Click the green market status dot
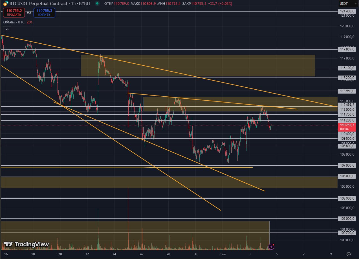359x259 pixels. (97, 3)
